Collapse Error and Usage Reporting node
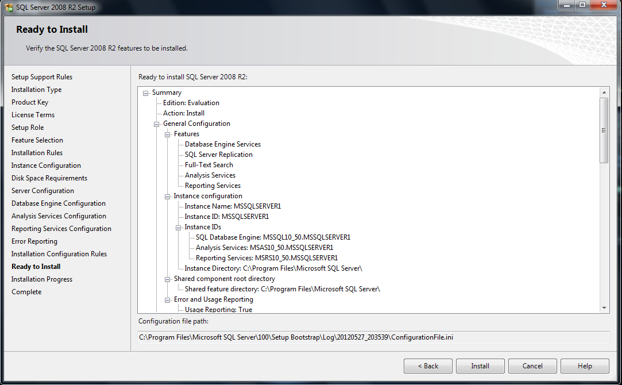Screen dimensions: 622x385 [x=167, y=299]
